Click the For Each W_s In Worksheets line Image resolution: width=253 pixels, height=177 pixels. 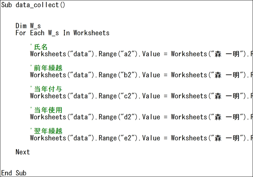pyautogui.click(x=62, y=33)
